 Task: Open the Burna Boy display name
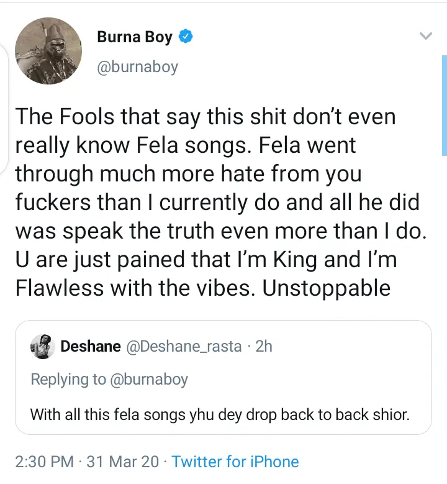(134, 37)
